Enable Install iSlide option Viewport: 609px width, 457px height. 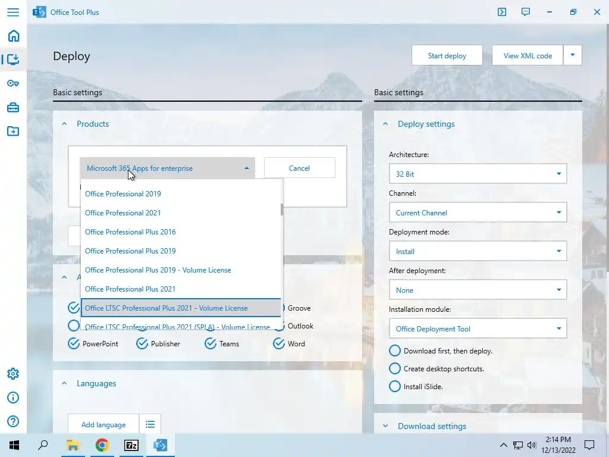pos(395,386)
